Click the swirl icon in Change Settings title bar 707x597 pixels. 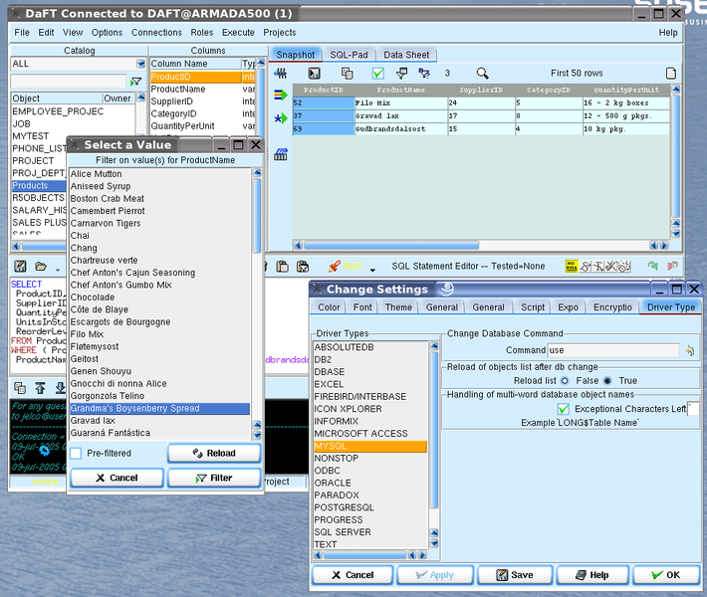click(x=446, y=289)
